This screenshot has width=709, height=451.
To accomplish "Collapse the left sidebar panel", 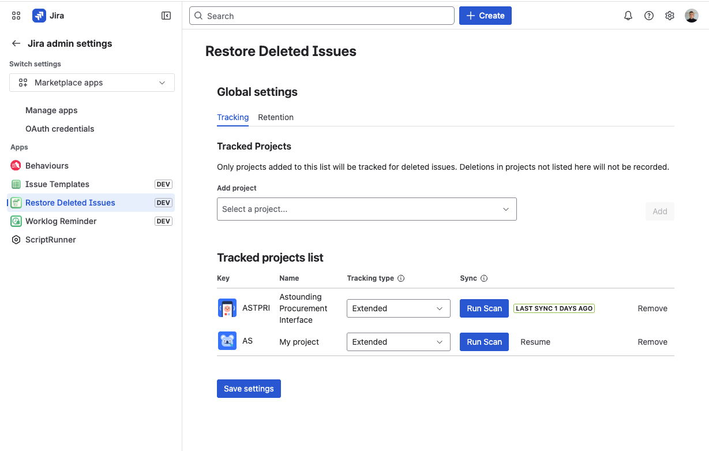I will (166, 16).
